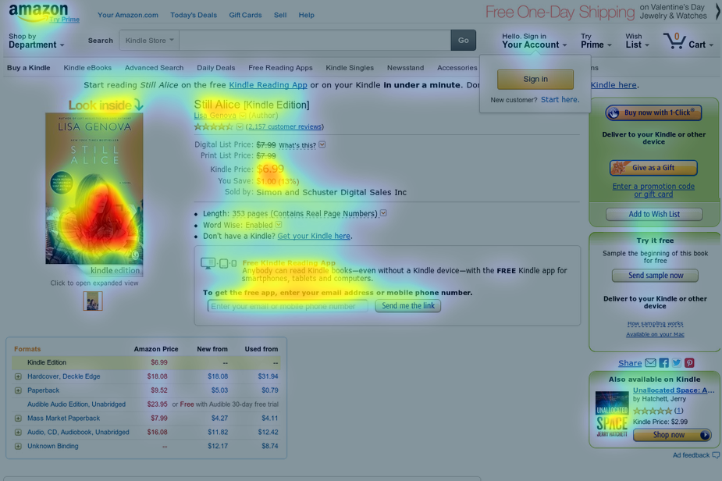Share on Facebook icon

[663, 363]
